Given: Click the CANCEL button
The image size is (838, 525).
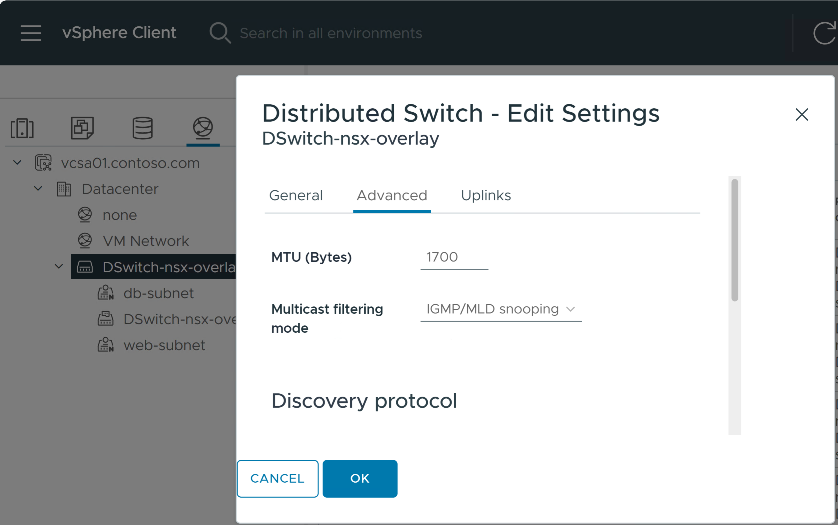Looking at the screenshot, I should pyautogui.click(x=277, y=478).
